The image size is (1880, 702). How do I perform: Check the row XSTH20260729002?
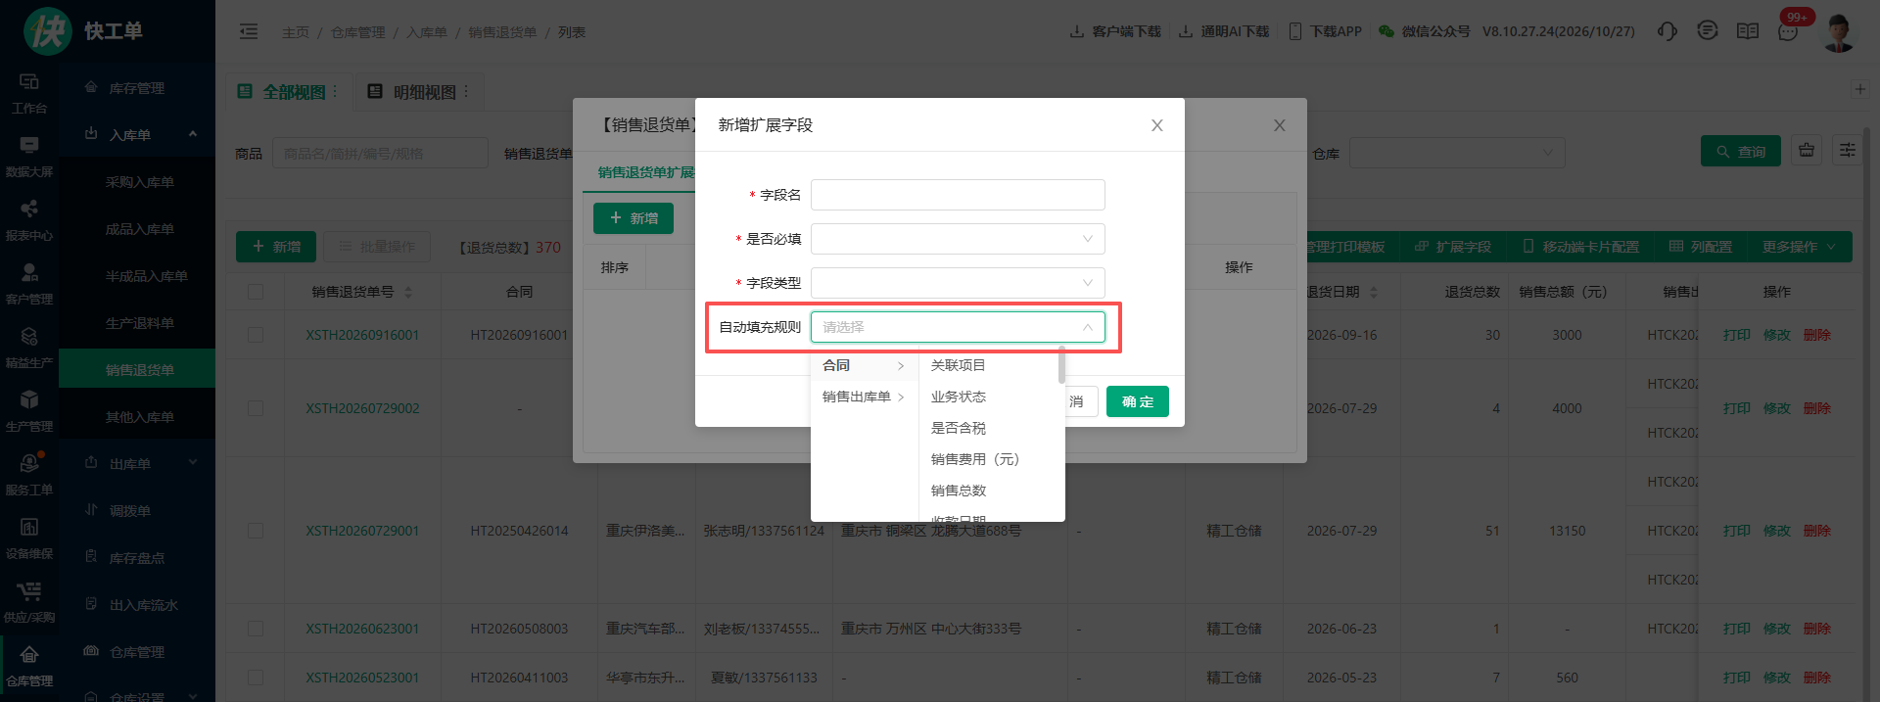coord(256,408)
